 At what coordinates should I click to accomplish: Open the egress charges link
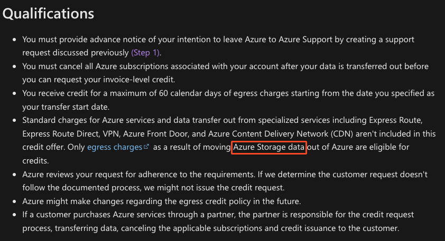[115, 147]
